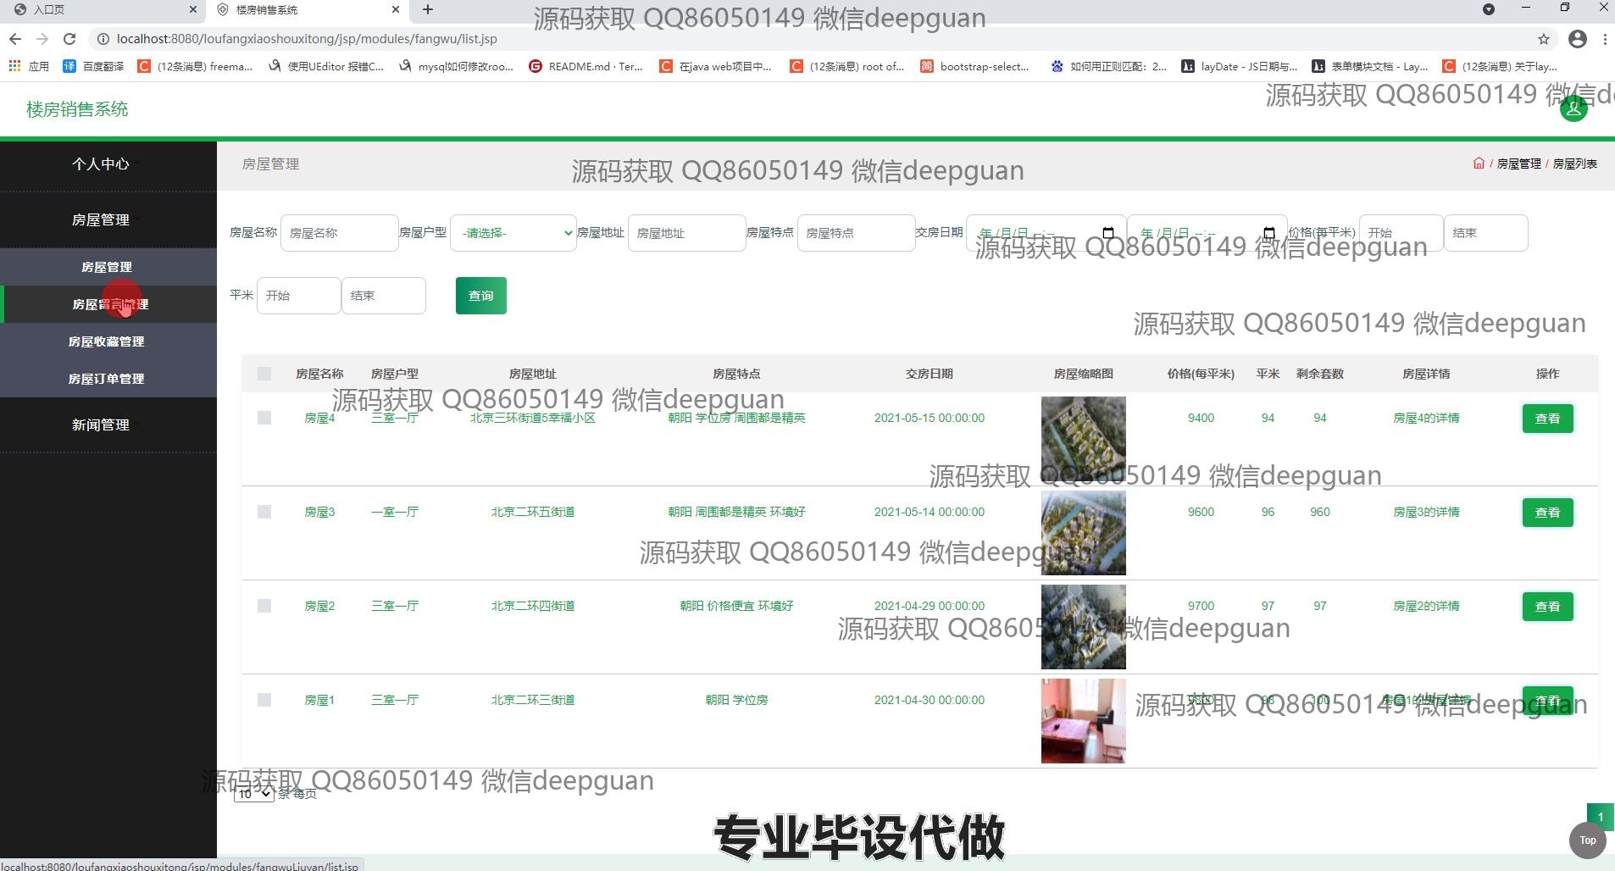
Task: Bookmark this page with the star icon
Action: pos(1543,39)
